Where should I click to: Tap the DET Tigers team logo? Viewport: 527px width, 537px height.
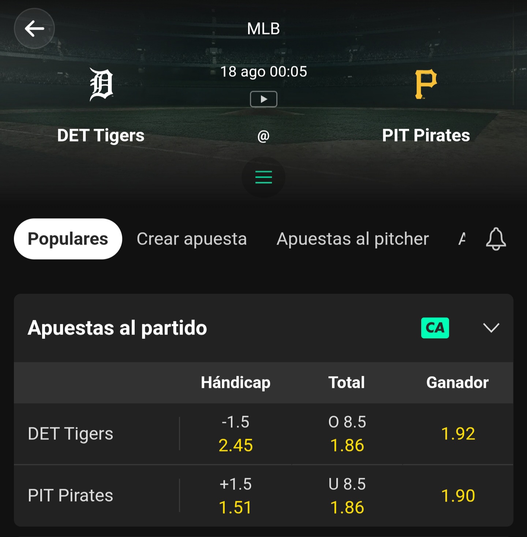pyautogui.click(x=101, y=85)
